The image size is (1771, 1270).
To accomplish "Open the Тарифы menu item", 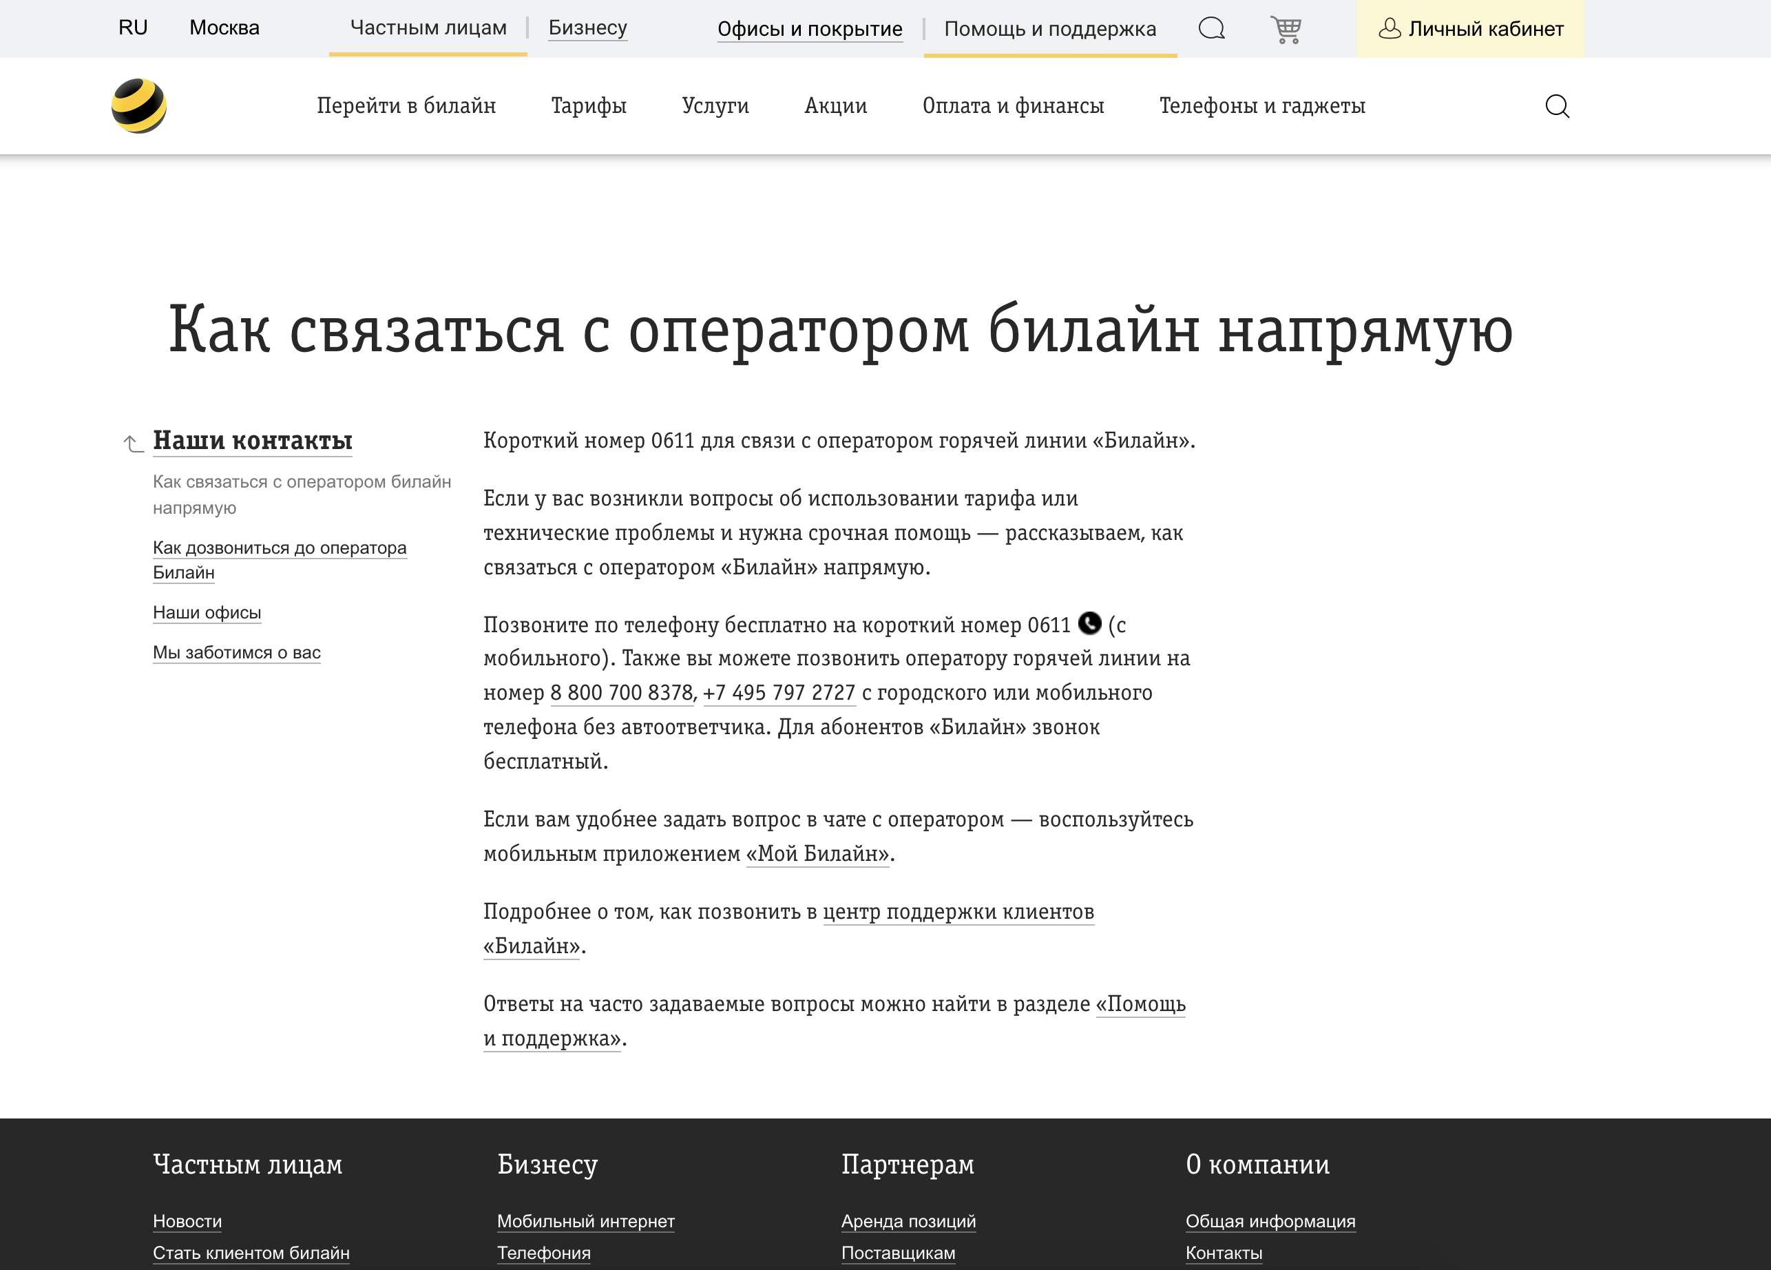I will pyautogui.click(x=589, y=105).
